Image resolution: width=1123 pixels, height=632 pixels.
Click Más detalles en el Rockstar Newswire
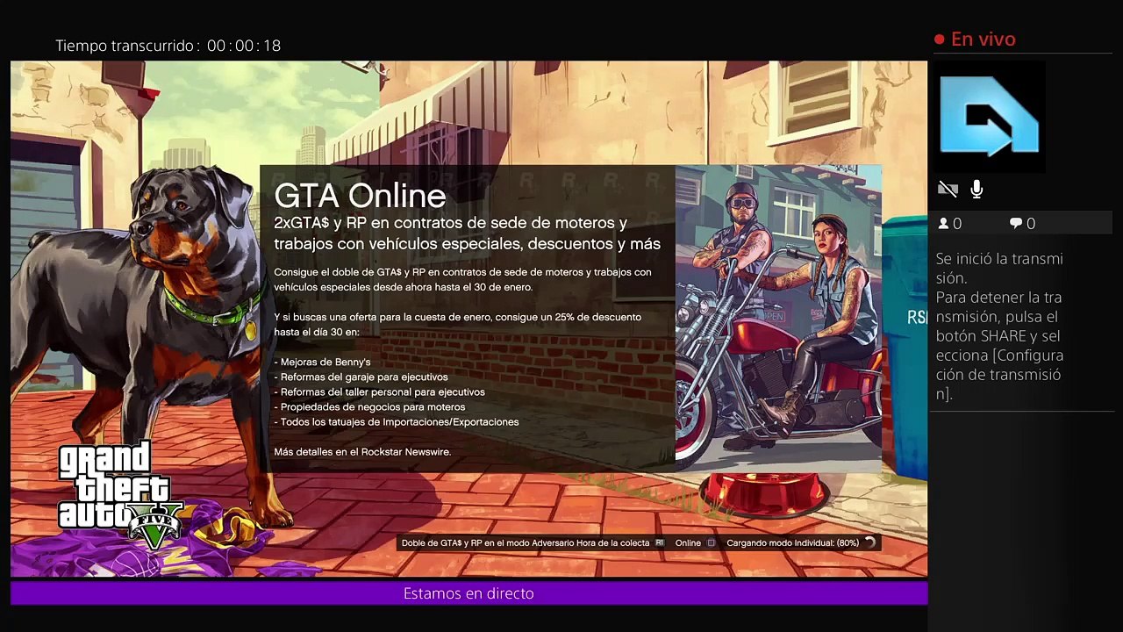(x=362, y=452)
